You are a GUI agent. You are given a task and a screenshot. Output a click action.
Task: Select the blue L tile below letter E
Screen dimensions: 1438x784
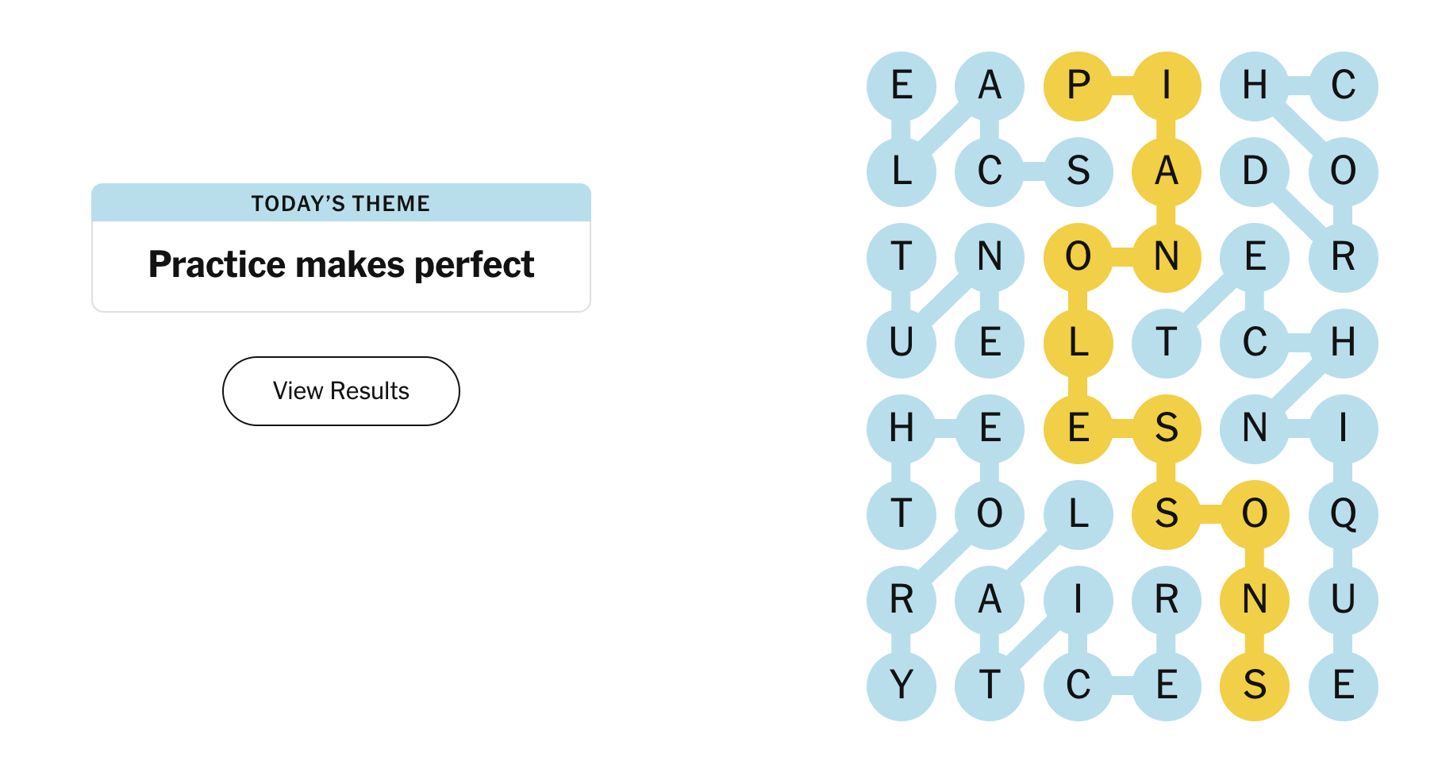tap(902, 171)
